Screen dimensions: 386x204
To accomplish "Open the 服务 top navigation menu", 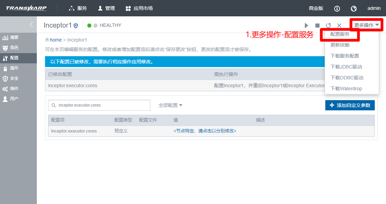I will click(x=78, y=8).
